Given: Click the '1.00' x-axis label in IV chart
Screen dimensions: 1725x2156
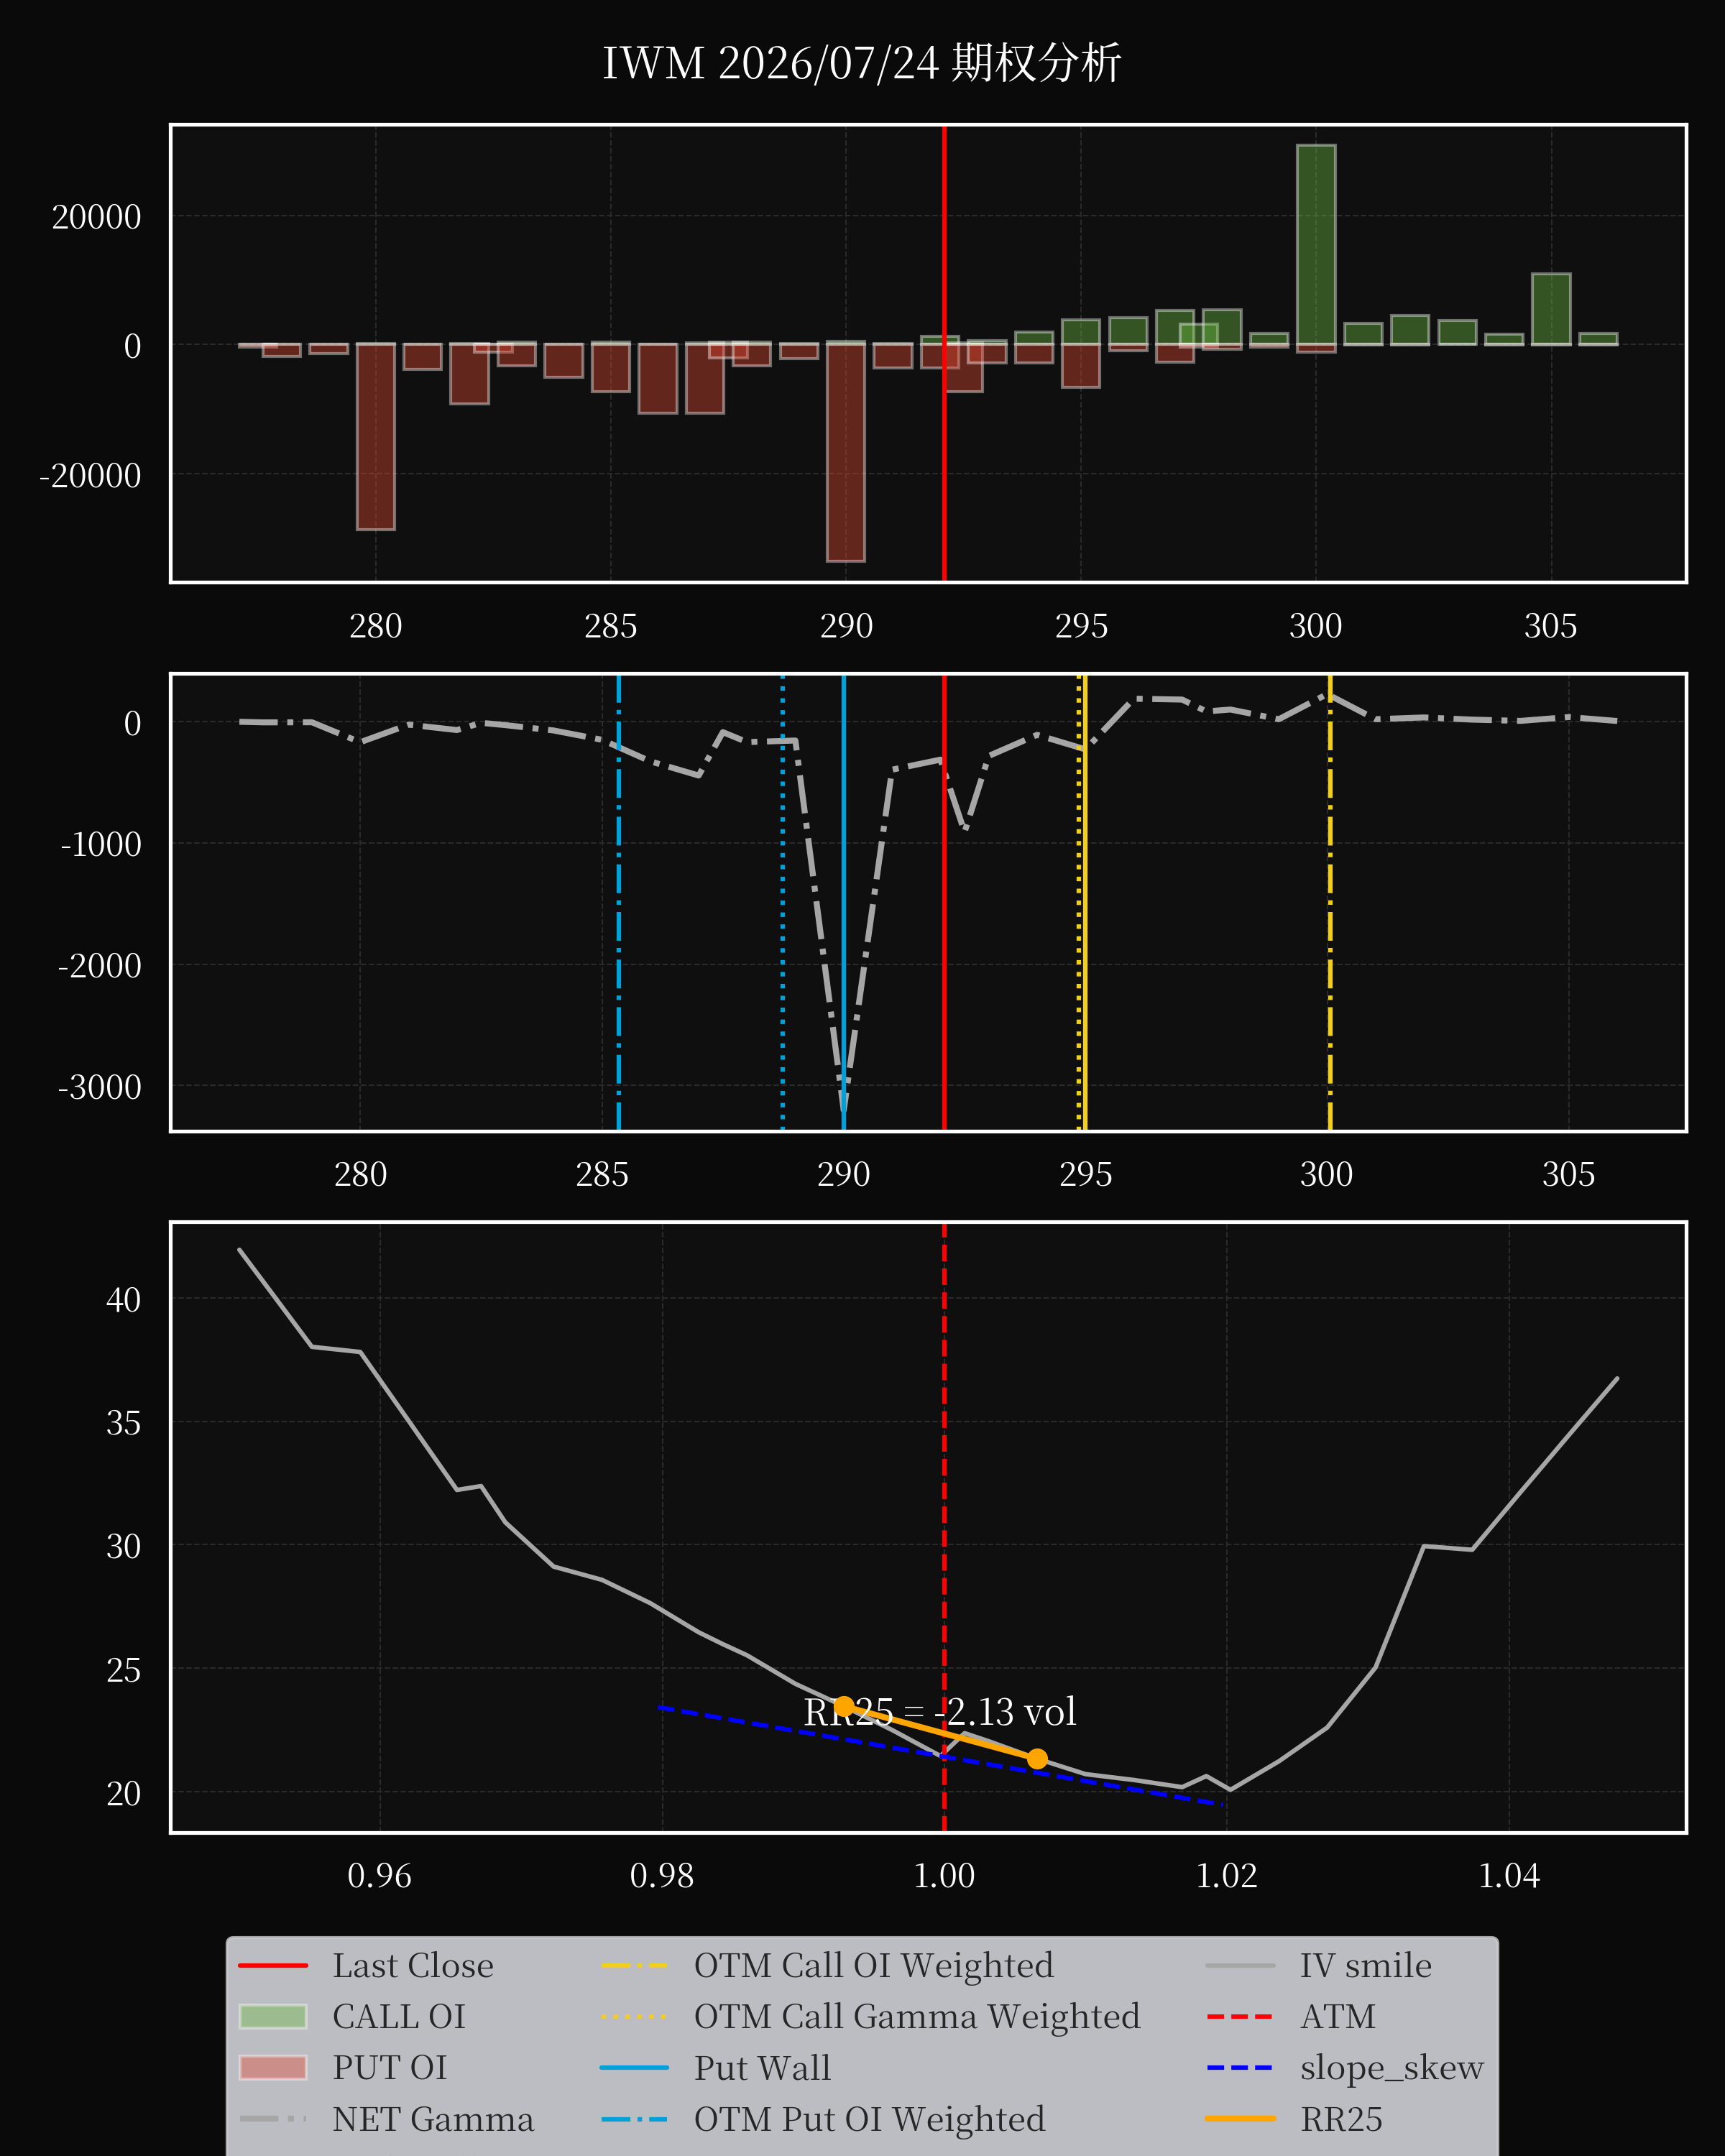Looking at the screenshot, I should 944,1876.
